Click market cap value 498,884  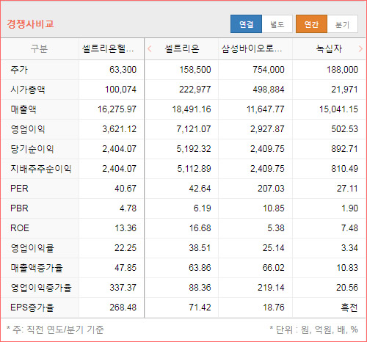click(269, 90)
